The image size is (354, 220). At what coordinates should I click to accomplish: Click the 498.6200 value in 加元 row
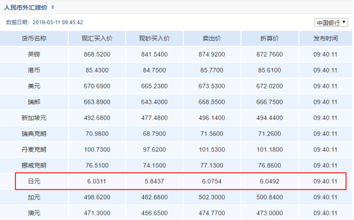[x=97, y=197]
